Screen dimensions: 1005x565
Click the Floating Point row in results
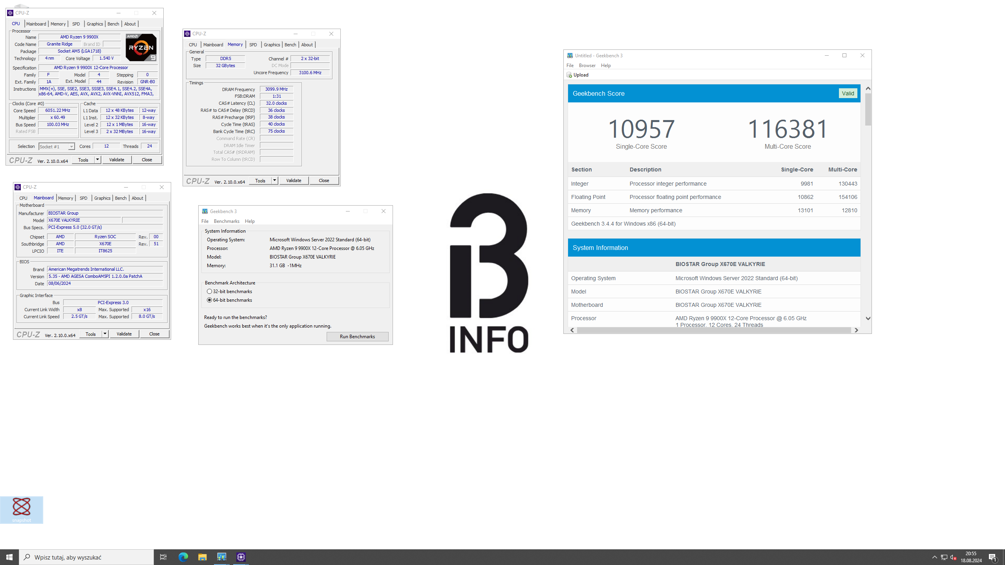[714, 197]
